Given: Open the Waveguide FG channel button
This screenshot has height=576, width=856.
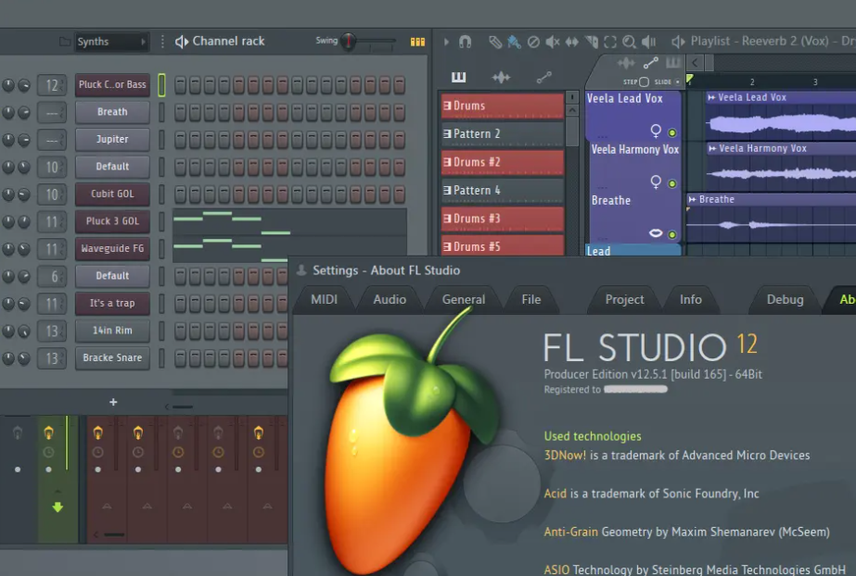Looking at the screenshot, I should pos(112,248).
